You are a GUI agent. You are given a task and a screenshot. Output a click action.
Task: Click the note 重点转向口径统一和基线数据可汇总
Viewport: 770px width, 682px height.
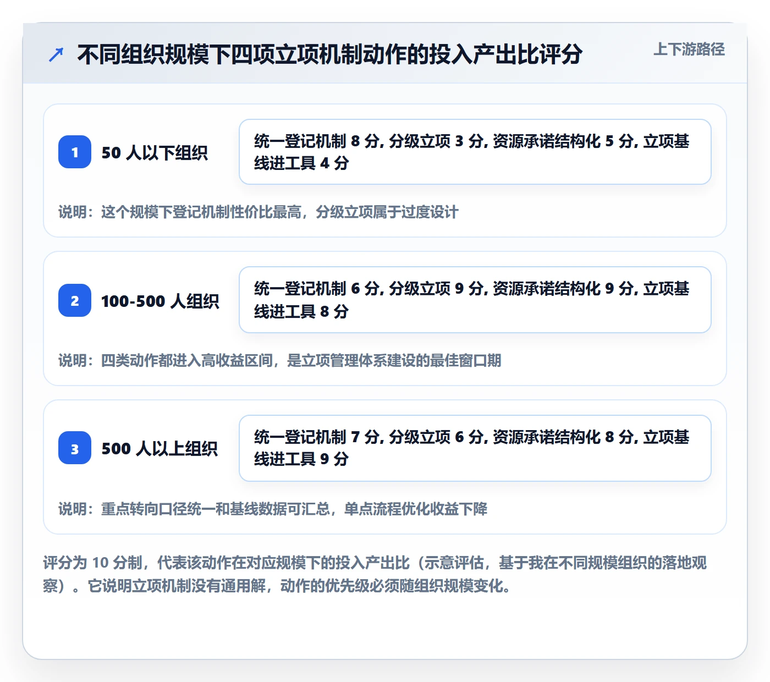tap(273, 509)
